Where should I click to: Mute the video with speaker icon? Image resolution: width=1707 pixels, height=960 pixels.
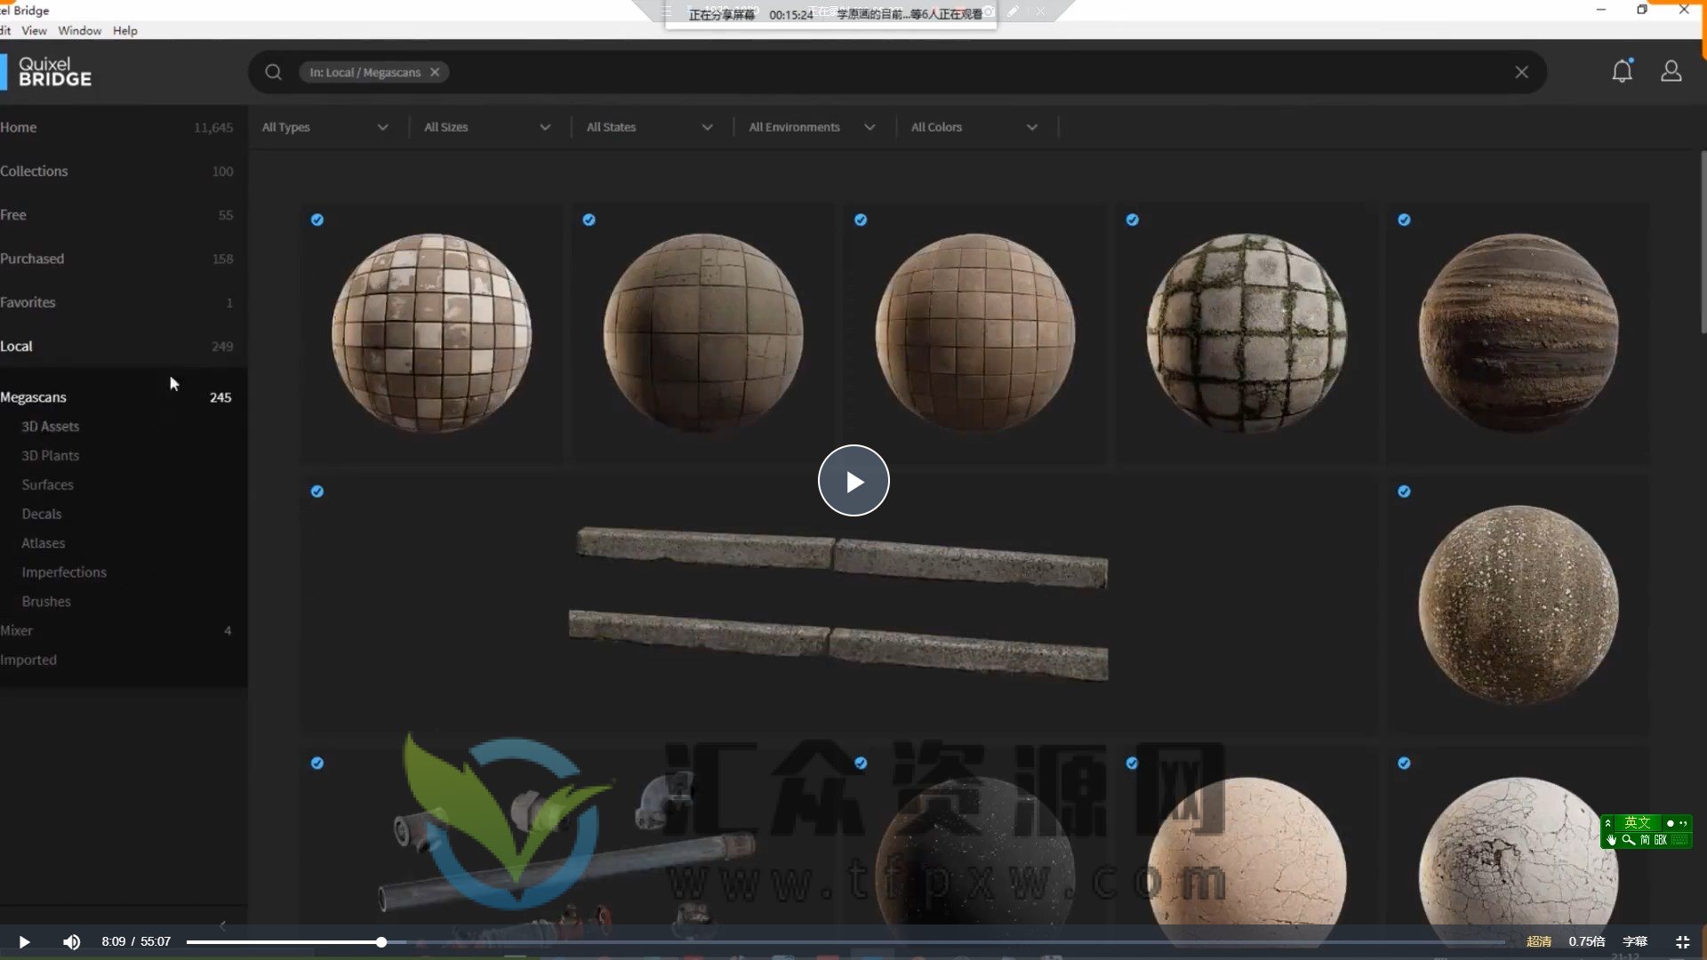(71, 941)
